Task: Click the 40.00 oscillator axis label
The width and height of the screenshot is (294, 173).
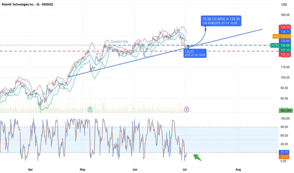Action: tap(284, 144)
